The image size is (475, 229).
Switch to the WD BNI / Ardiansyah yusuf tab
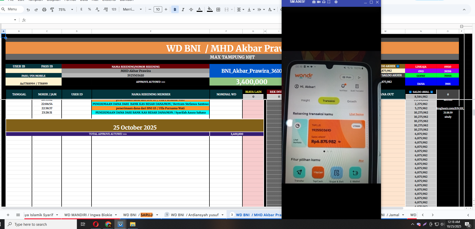(195, 215)
